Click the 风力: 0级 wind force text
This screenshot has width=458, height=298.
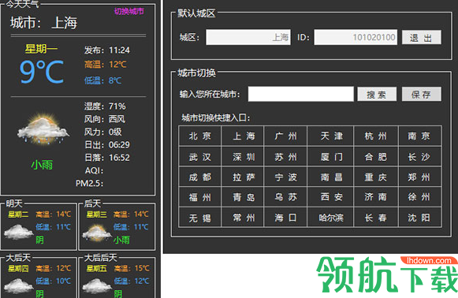click(x=102, y=132)
